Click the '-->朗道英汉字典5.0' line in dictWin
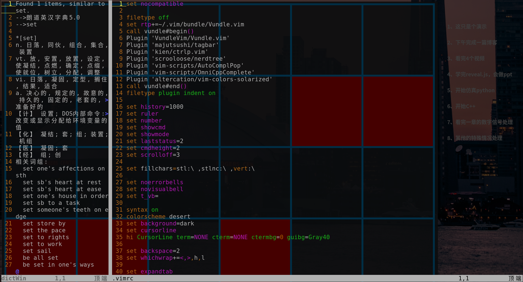 (48, 18)
